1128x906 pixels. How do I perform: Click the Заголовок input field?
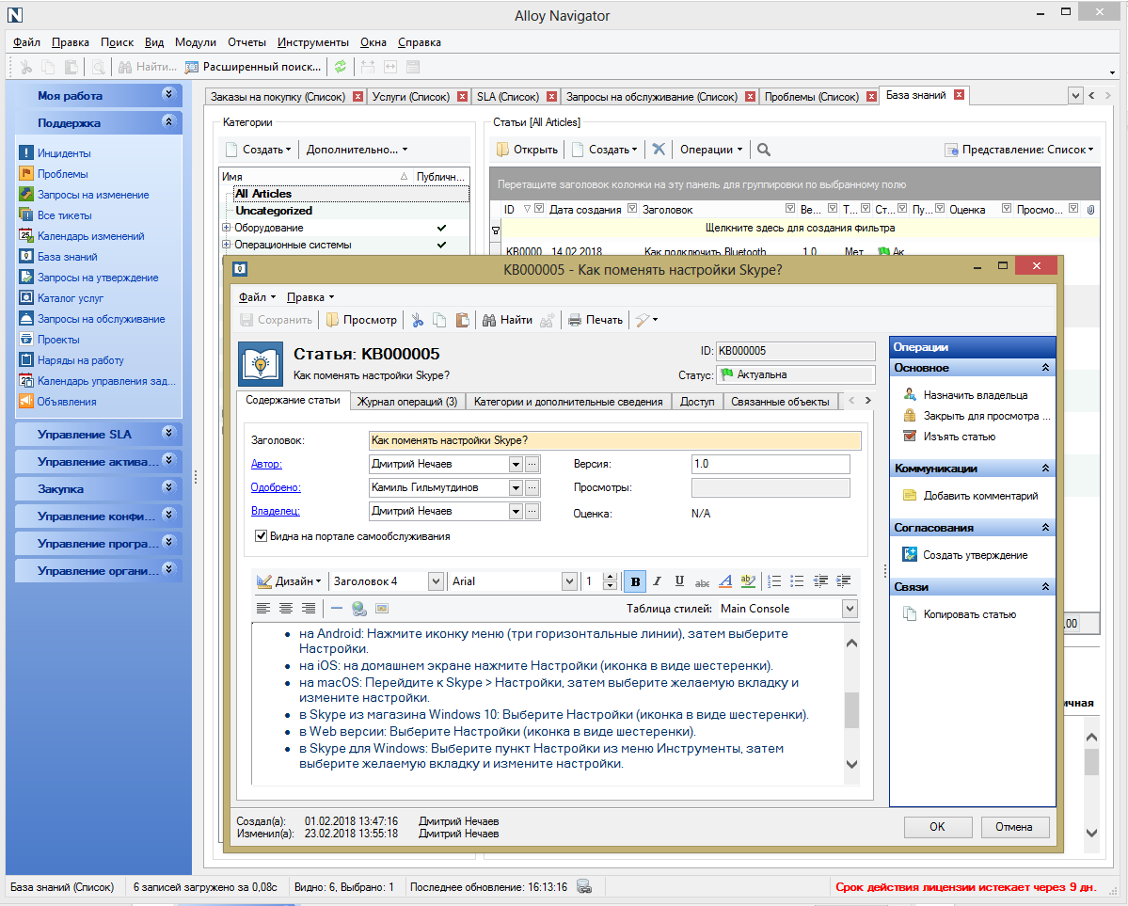point(614,440)
